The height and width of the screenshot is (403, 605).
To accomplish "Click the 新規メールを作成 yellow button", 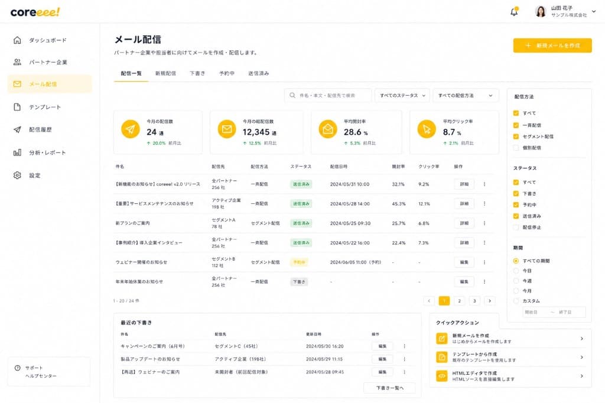I will pos(552,45).
